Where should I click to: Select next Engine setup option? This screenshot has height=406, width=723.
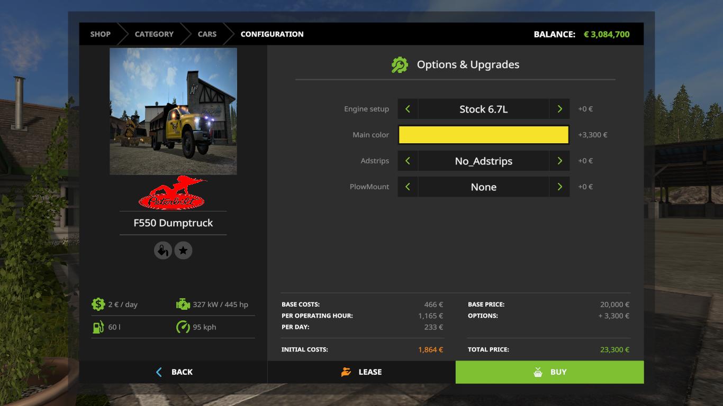coord(559,109)
